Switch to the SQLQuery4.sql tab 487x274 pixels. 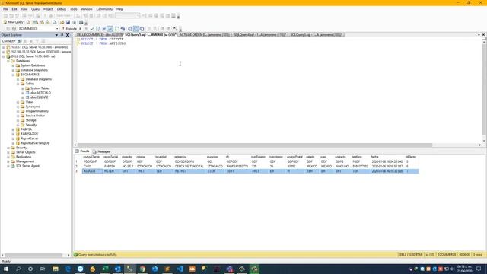(x=259, y=35)
